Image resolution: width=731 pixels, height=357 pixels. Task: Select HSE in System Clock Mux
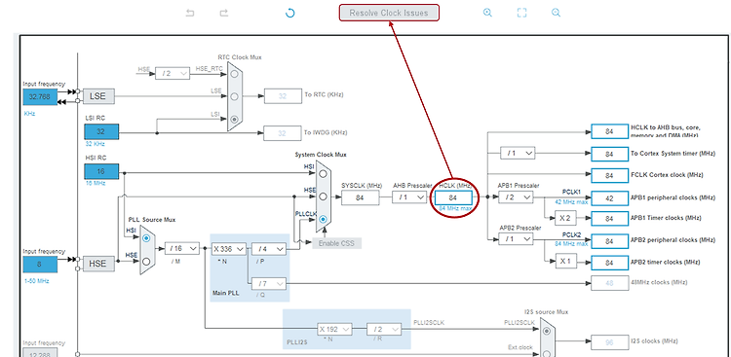tap(323, 196)
